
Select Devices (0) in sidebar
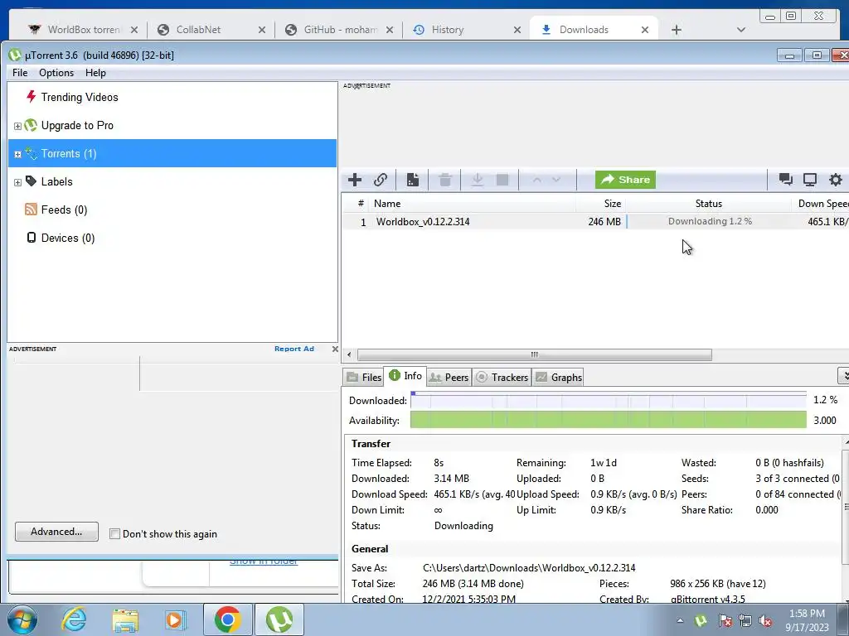(x=68, y=238)
